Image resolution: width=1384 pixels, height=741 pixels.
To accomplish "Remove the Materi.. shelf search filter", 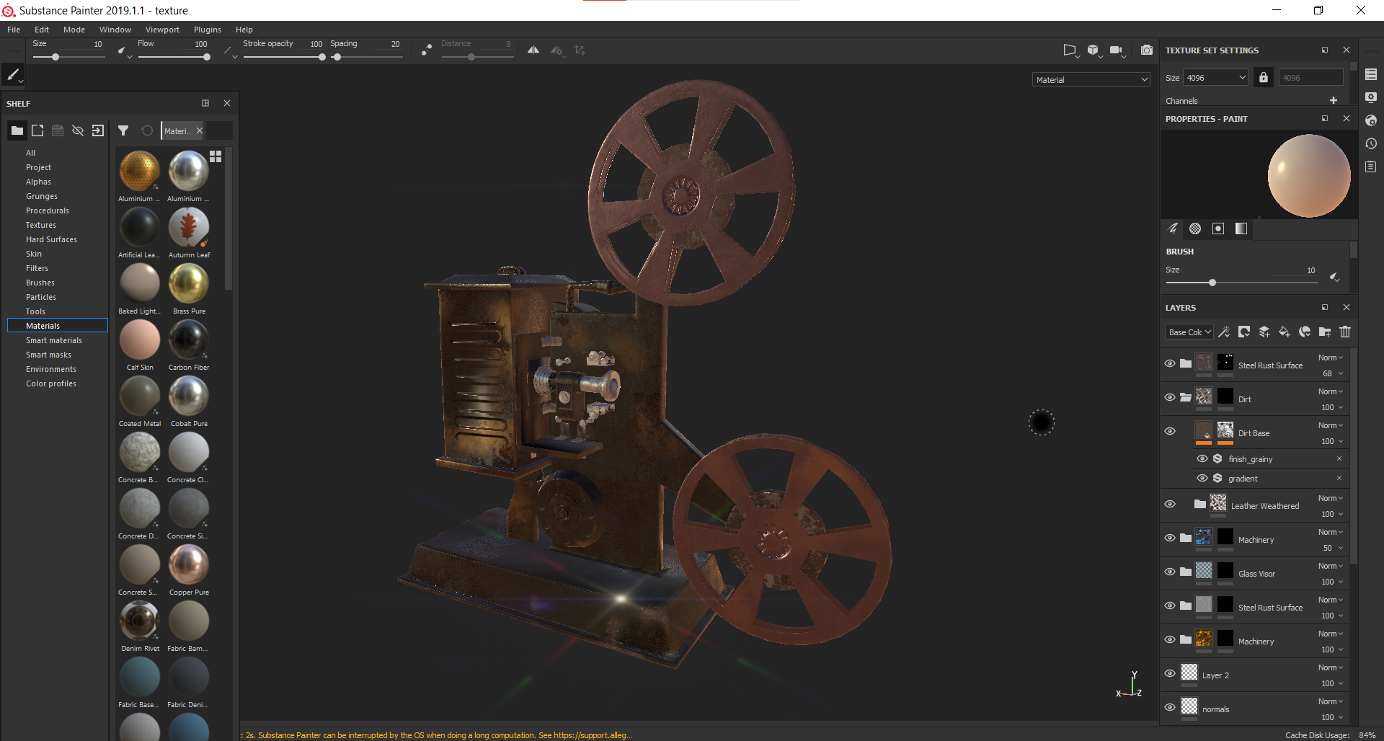I will (x=200, y=130).
